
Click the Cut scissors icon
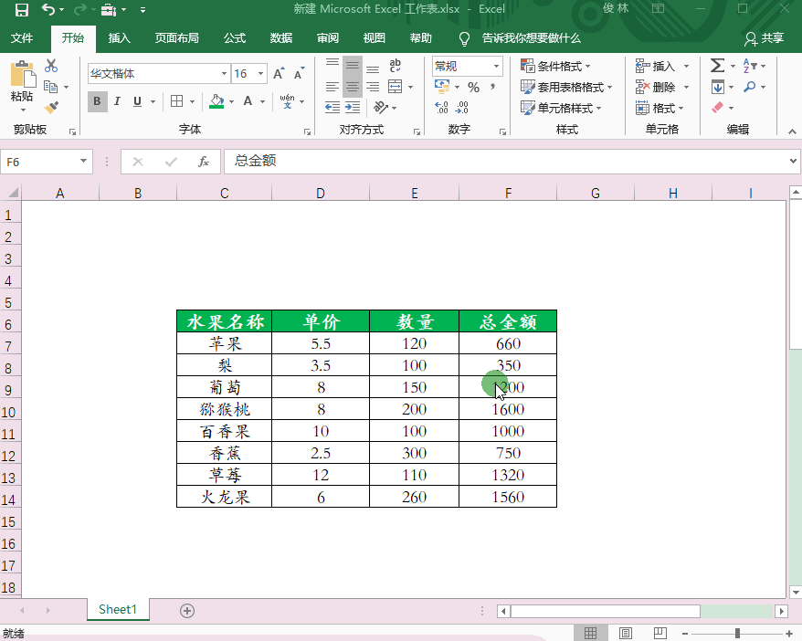(x=51, y=66)
